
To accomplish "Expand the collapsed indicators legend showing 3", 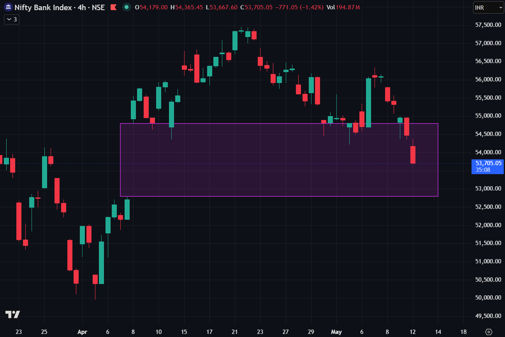I will pyautogui.click(x=11, y=19).
